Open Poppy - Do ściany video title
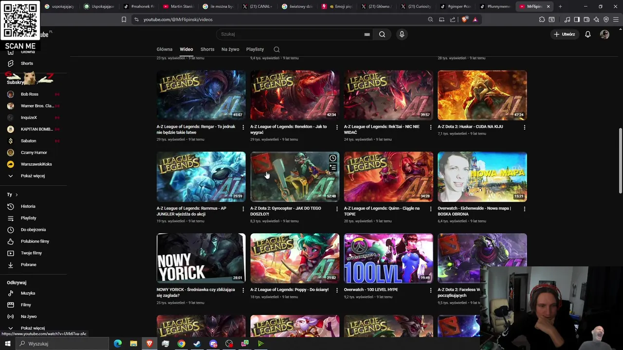The height and width of the screenshot is (350, 623). pyautogui.click(x=289, y=290)
